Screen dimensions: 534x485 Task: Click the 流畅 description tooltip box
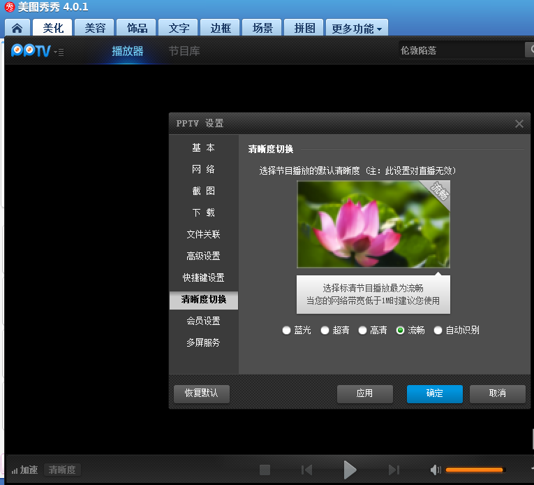(x=373, y=294)
